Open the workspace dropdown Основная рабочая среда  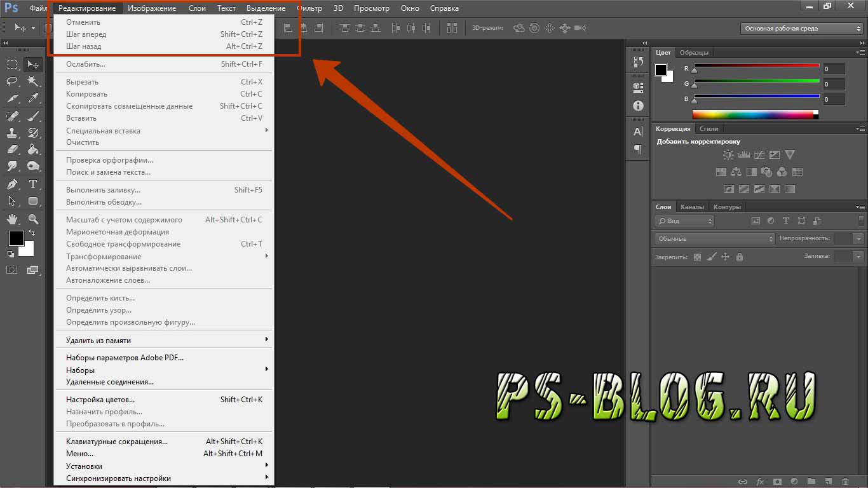801,29
